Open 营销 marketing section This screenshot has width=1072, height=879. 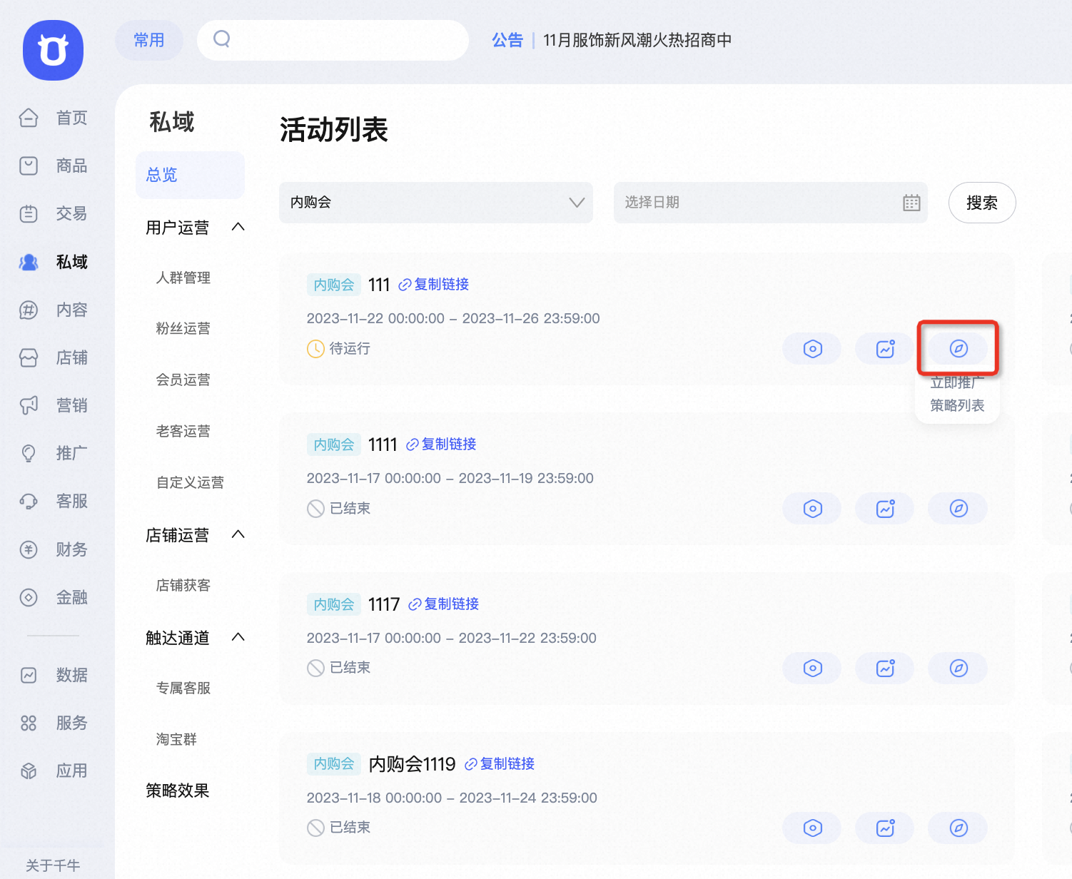click(54, 405)
